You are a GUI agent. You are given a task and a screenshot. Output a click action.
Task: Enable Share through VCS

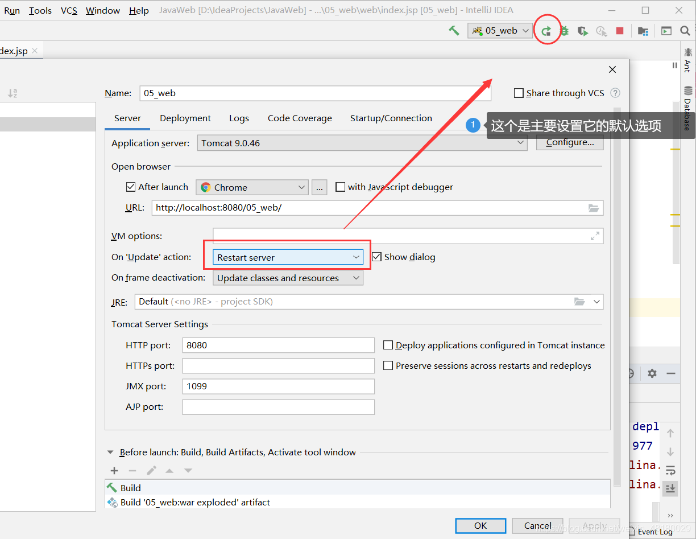519,93
